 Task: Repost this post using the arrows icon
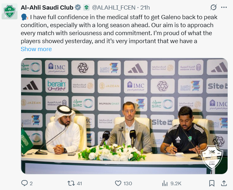tap(71, 183)
